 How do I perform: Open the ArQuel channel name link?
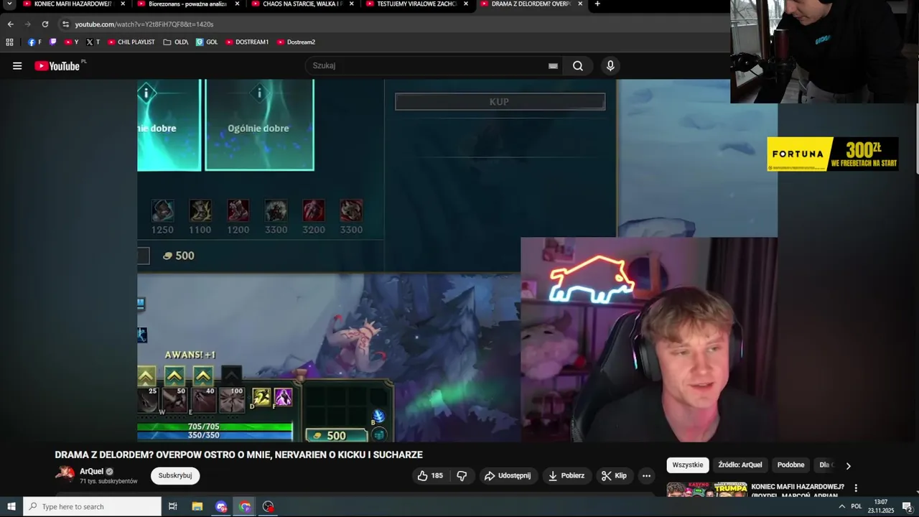pyautogui.click(x=92, y=471)
